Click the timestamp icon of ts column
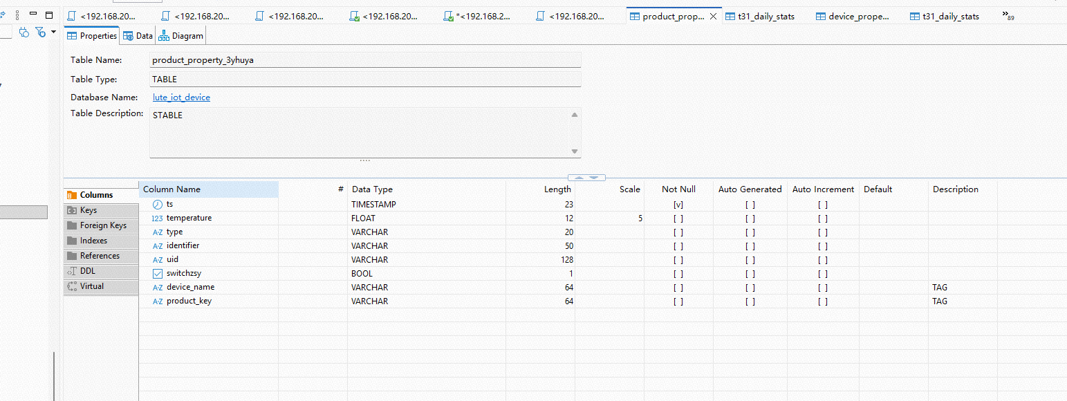Image resolution: width=1067 pixels, height=401 pixels. [157, 205]
